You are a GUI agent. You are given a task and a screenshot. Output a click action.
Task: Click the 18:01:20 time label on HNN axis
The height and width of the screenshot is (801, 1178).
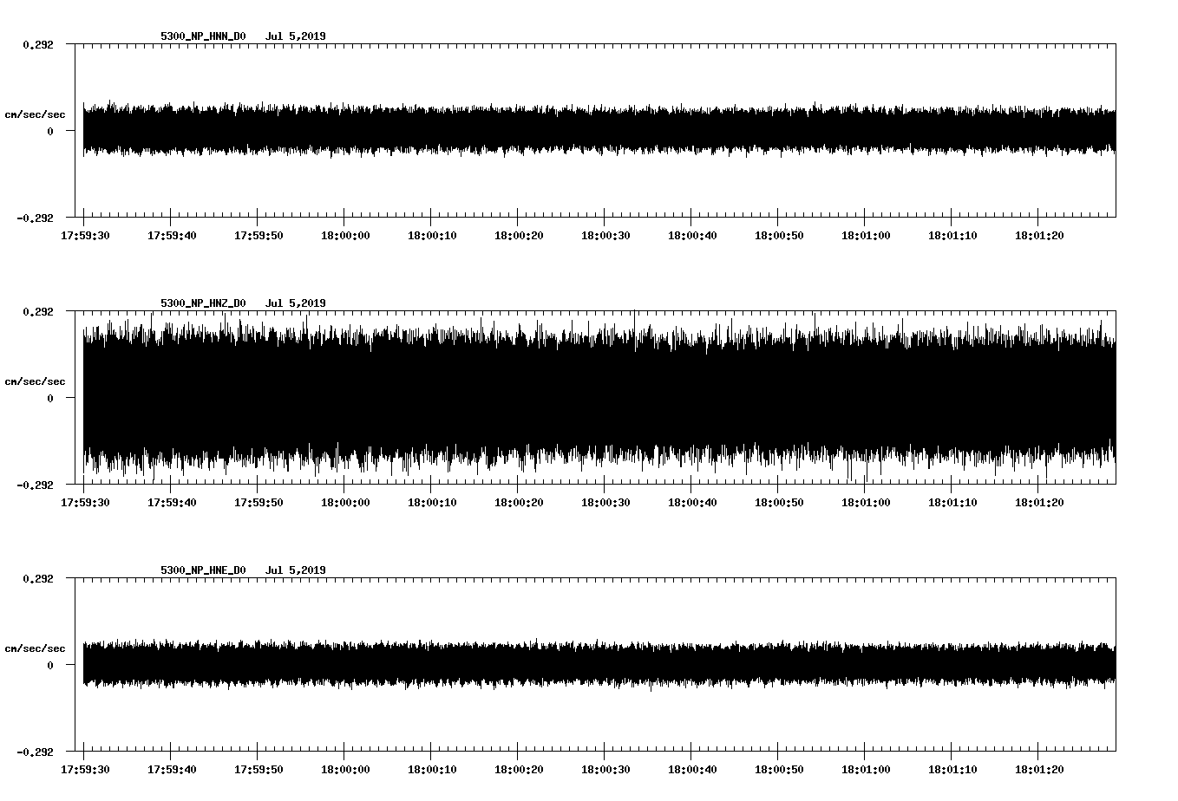click(1039, 236)
